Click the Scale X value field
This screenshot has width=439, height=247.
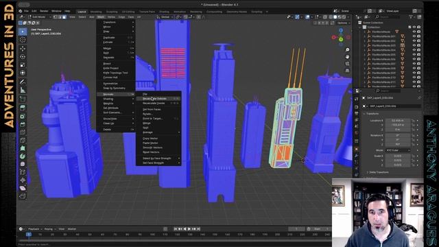[398, 156]
